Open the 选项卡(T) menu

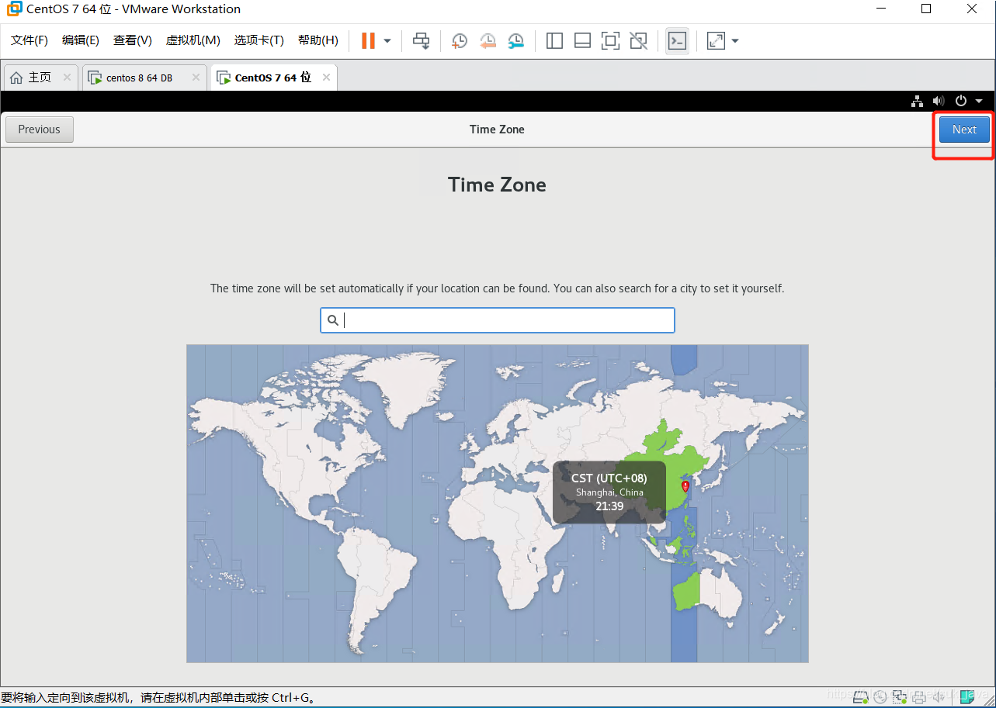pyautogui.click(x=259, y=40)
